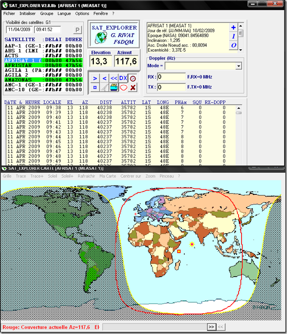
Task: Open the Grille menu in map window
Action: click(x=7, y=176)
